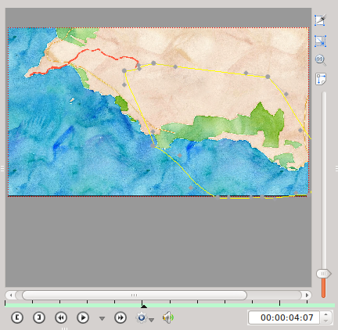The width and height of the screenshot is (338, 330).
Task: Start playback with the play button
Action: pos(83,317)
